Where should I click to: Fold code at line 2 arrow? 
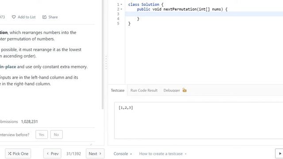click(122, 9)
